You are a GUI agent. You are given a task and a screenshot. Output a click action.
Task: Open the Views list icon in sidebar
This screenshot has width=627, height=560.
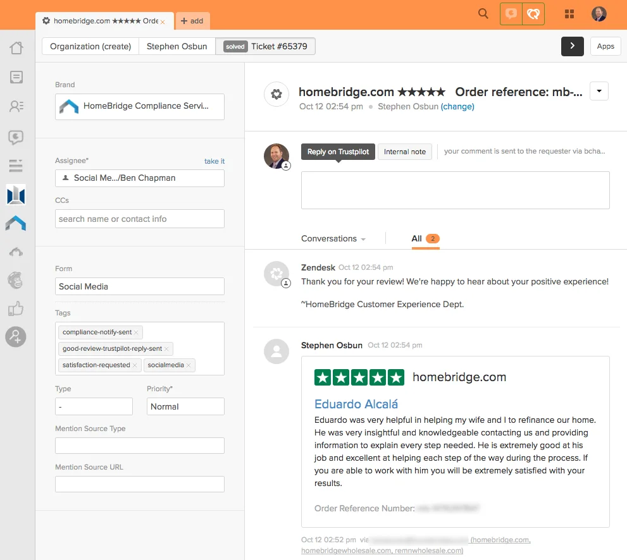coord(16,77)
